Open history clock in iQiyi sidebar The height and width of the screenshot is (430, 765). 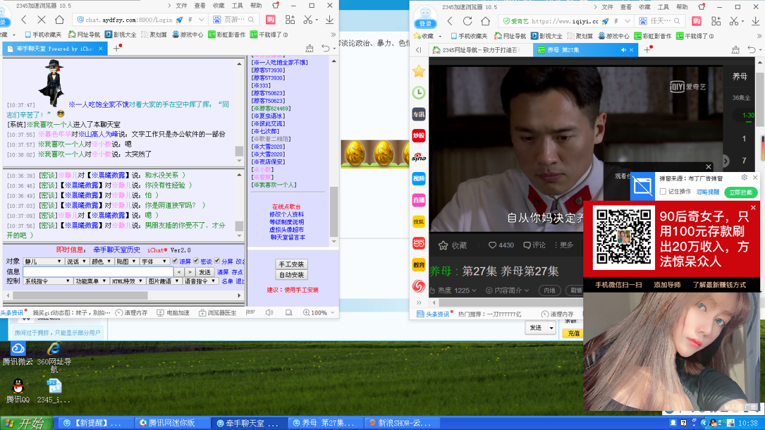(419, 93)
